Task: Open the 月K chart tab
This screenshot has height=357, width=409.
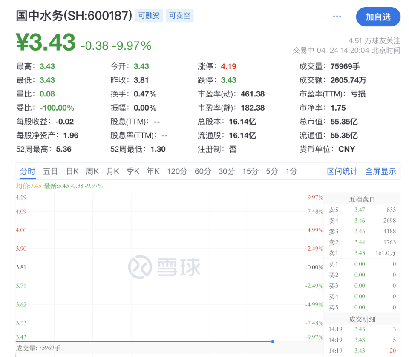Action: coord(112,171)
